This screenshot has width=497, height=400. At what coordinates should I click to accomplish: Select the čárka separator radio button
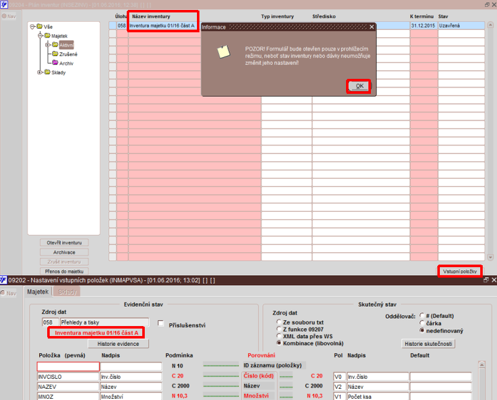[422, 323]
